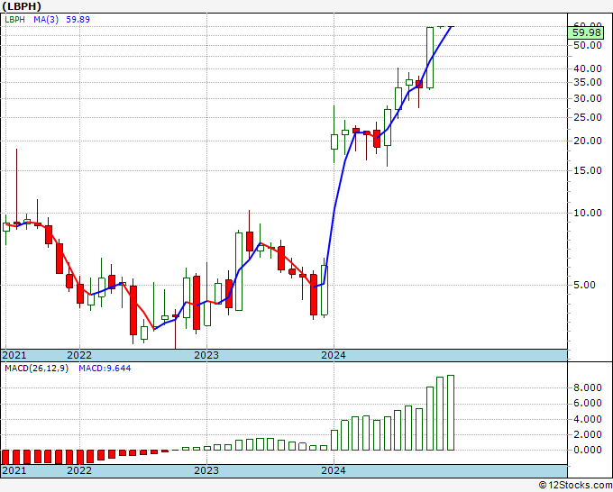613x492 pixels.
Task: Select the 2.000 MACD axis label
Action: [588, 434]
